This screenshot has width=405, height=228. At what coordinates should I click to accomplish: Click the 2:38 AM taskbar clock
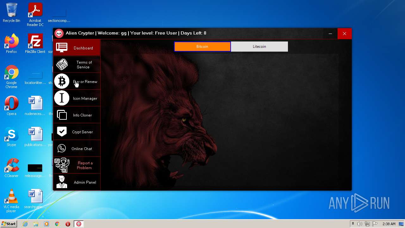389,224
